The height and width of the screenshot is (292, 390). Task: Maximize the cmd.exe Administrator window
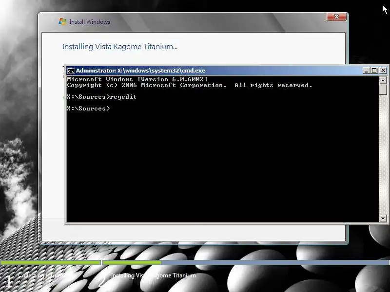coord(374,71)
